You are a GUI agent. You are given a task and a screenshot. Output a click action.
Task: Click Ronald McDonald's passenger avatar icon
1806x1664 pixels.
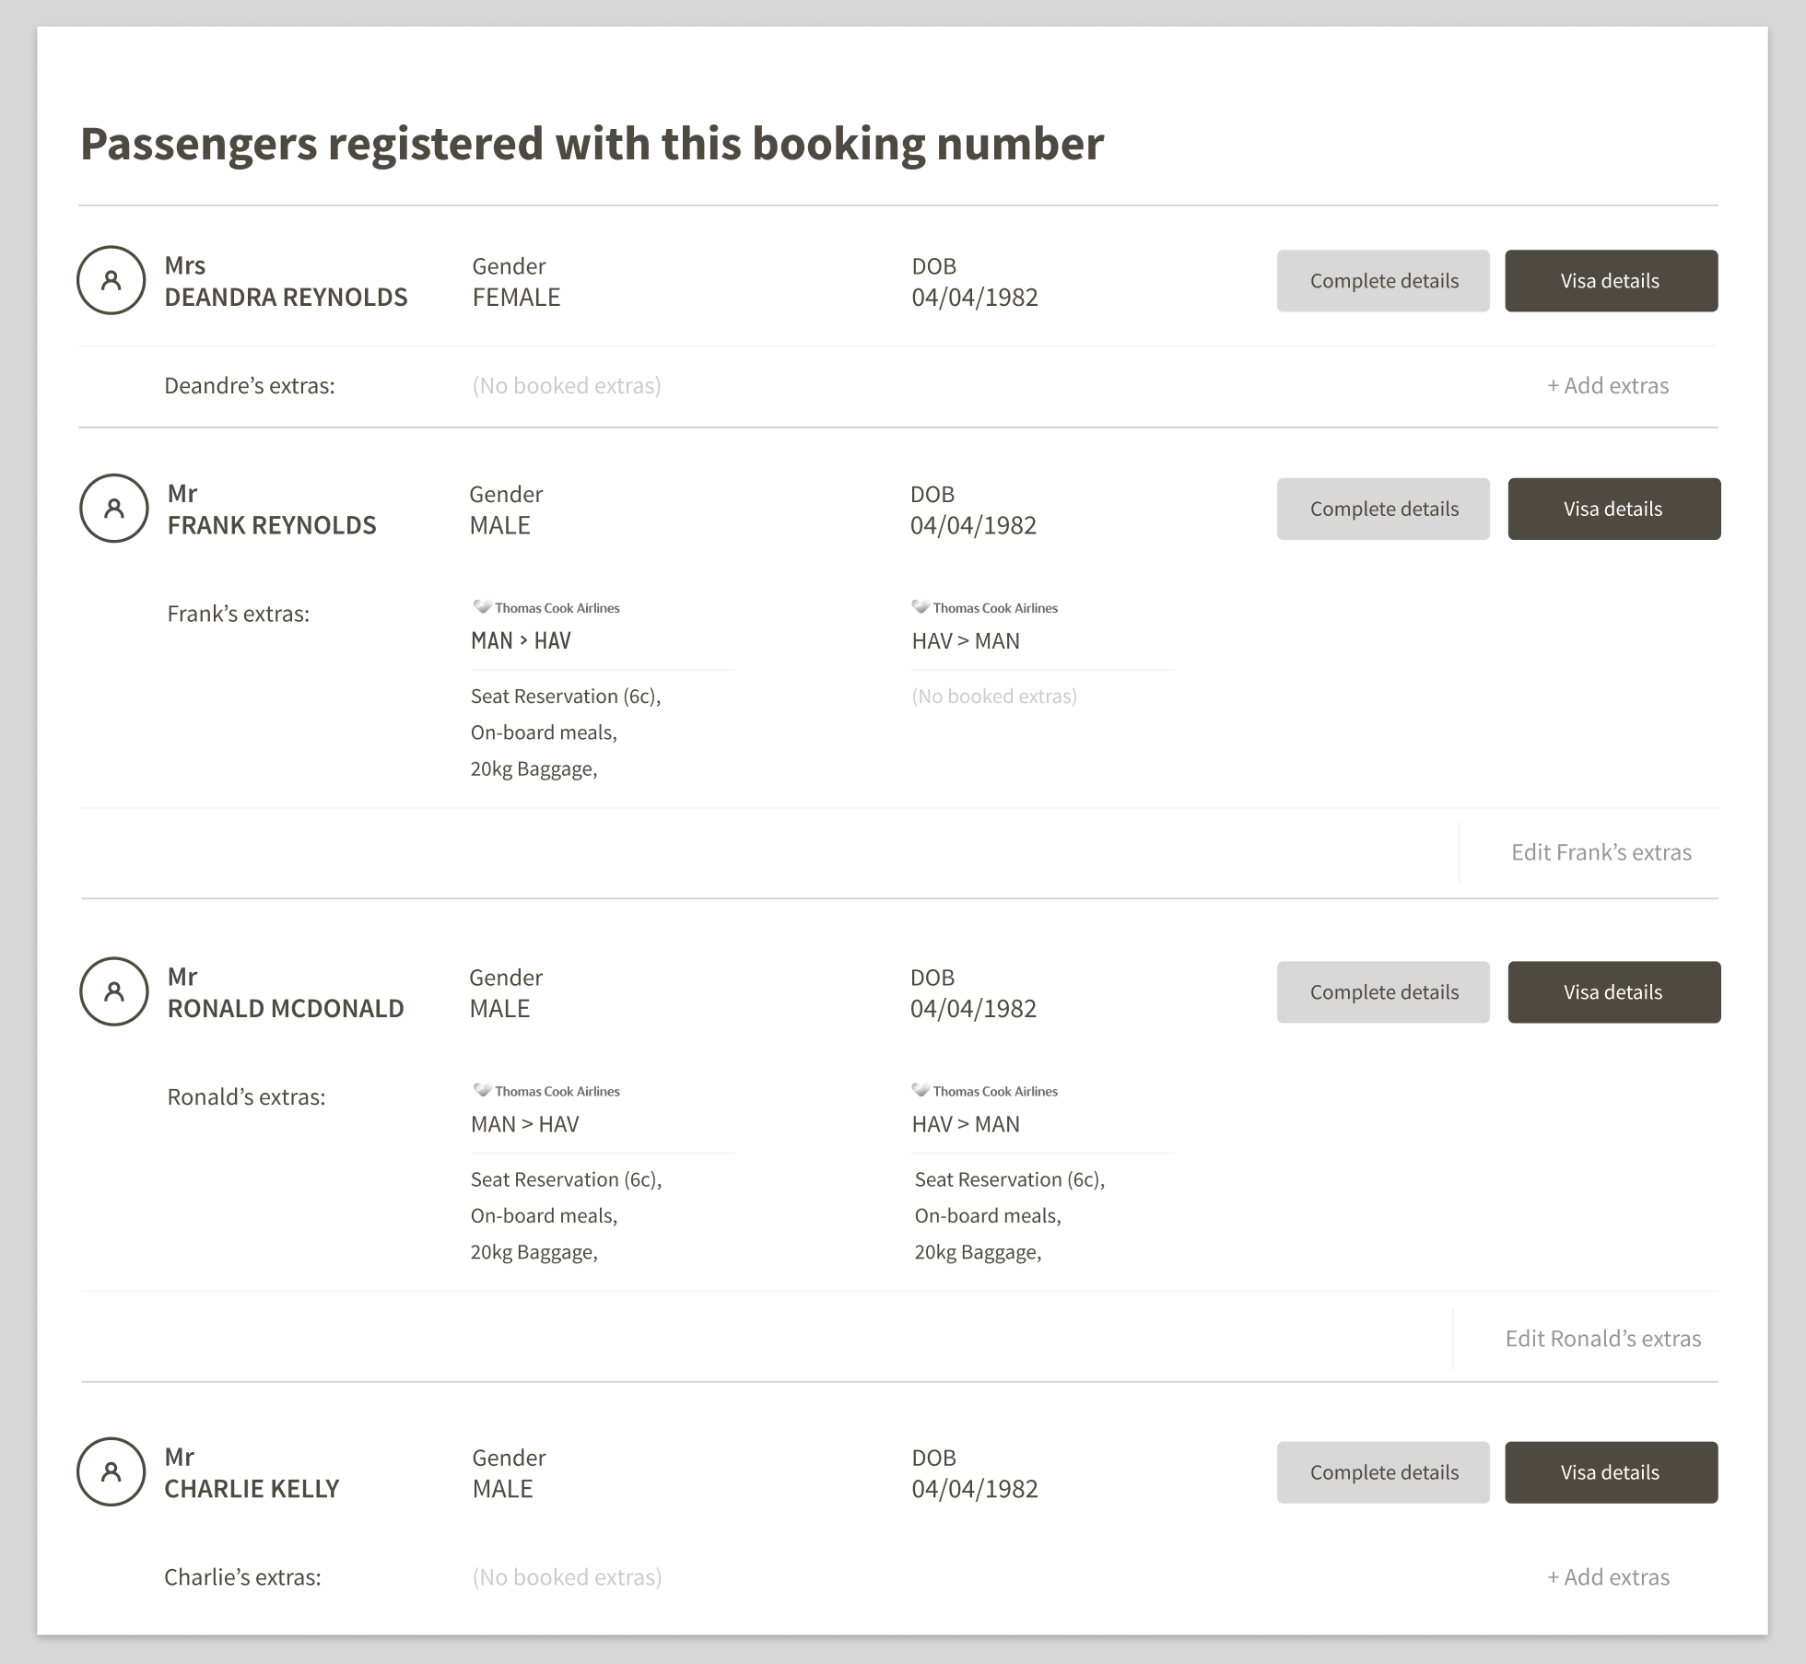114,991
